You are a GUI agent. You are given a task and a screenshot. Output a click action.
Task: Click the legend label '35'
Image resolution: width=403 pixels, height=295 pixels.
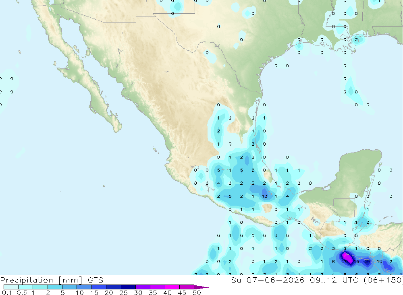pyautogui.click(x=153, y=293)
